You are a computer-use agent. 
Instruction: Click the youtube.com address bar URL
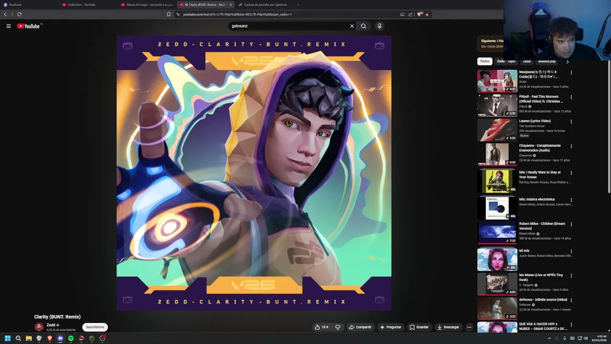[x=237, y=14]
